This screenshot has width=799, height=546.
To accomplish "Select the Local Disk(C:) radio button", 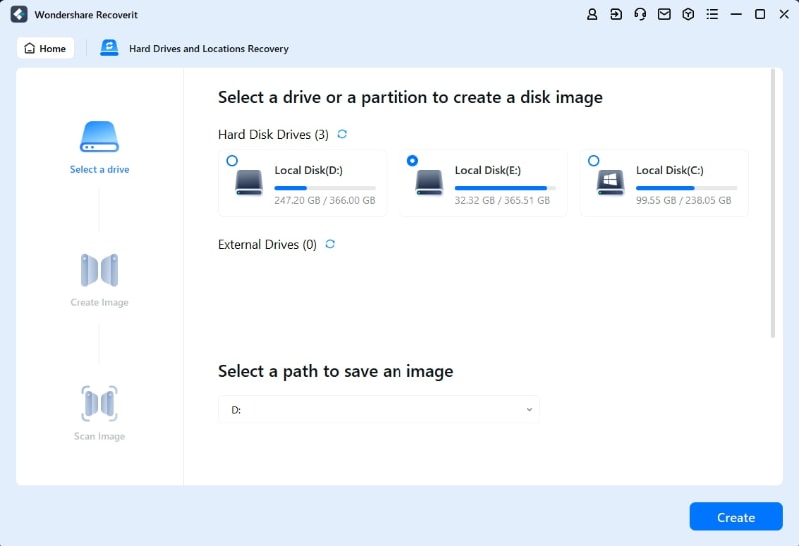I will point(593,161).
